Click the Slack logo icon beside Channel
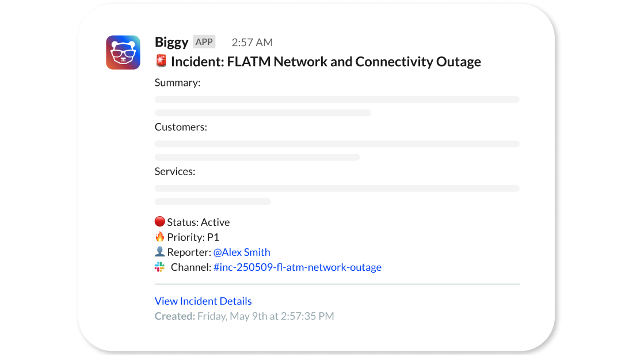Screen dimensions: 633x355 [159, 267]
